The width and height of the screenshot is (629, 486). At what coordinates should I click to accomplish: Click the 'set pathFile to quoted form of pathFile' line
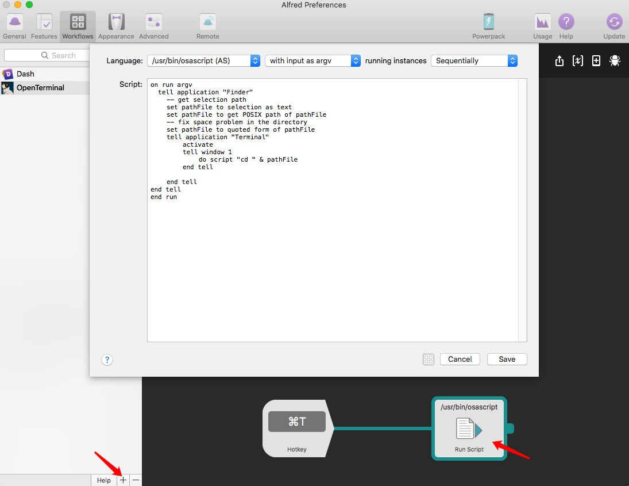point(241,129)
